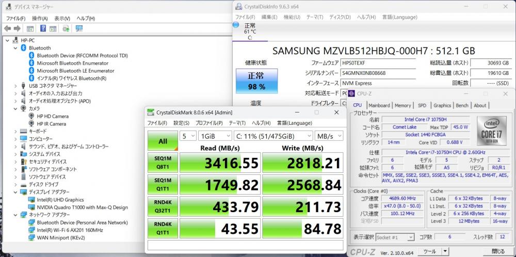Click the green All benchmark button

pos(163,141)
